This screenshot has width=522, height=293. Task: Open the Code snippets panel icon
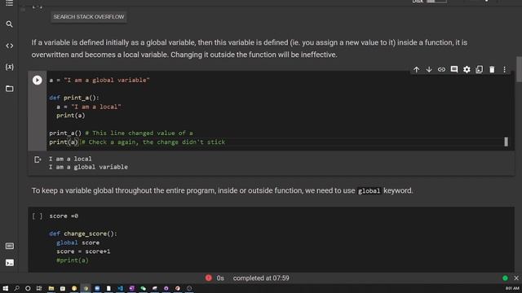(x=9, y=46)
